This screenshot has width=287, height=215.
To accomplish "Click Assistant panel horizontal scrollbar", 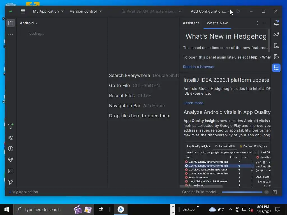I will pyautogui.click(x=201, y=186).
